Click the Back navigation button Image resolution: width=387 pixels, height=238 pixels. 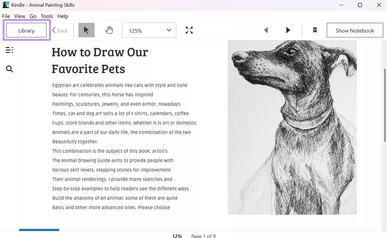60,30
